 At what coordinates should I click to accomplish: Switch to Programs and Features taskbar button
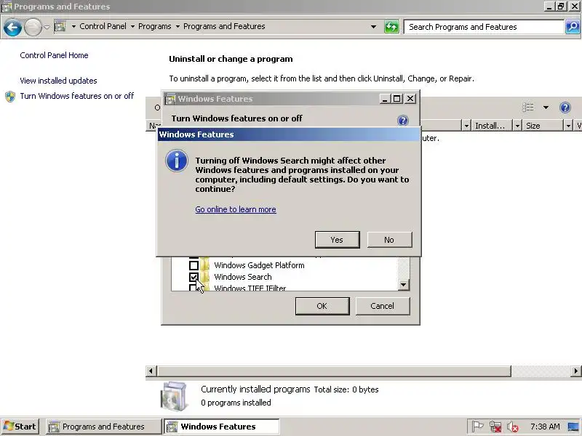point(103,427)
